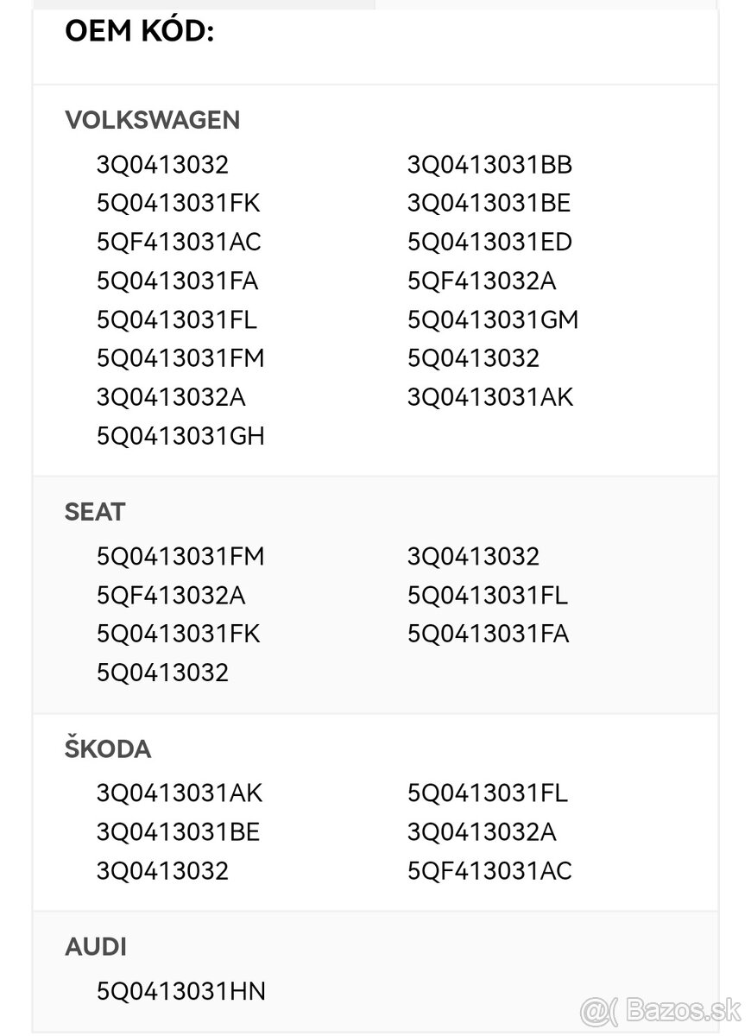This screenshot has width=751, height=1036.
Task: Select 5Q0413031FM in the SEAT section
Action: [x=180, y=557]
